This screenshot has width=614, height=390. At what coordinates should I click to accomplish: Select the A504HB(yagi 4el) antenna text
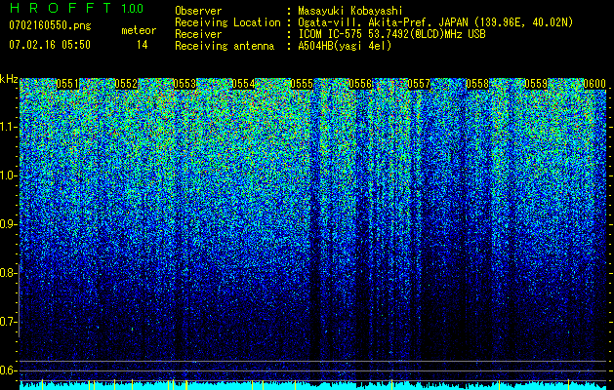click(345, 46)
